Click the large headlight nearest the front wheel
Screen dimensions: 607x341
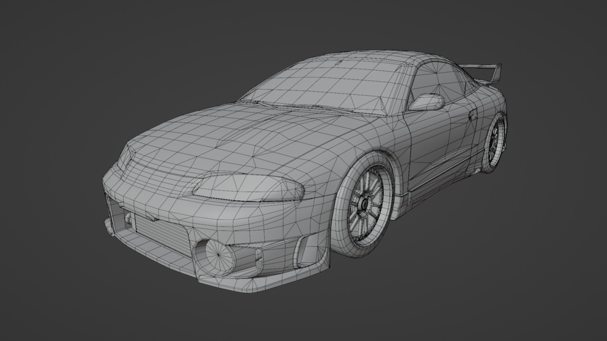[x=248, y=186]
